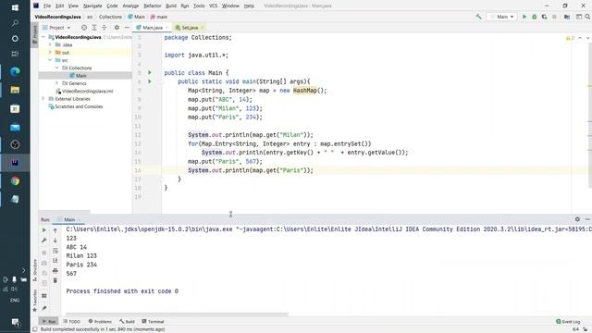This screenshot has height=333, width=592.
Task: Click the Stop process icon in top toolbar
Action: [554, 17]
